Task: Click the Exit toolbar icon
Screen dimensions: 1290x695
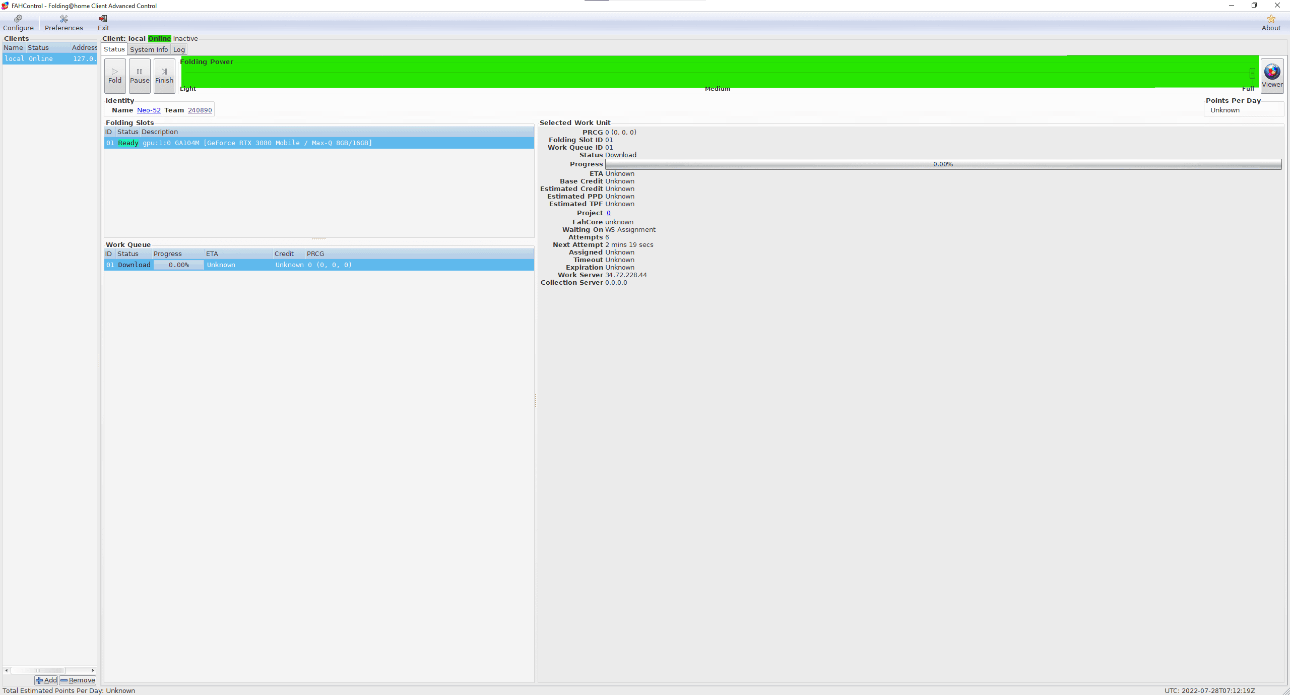Action: [103, 23]
